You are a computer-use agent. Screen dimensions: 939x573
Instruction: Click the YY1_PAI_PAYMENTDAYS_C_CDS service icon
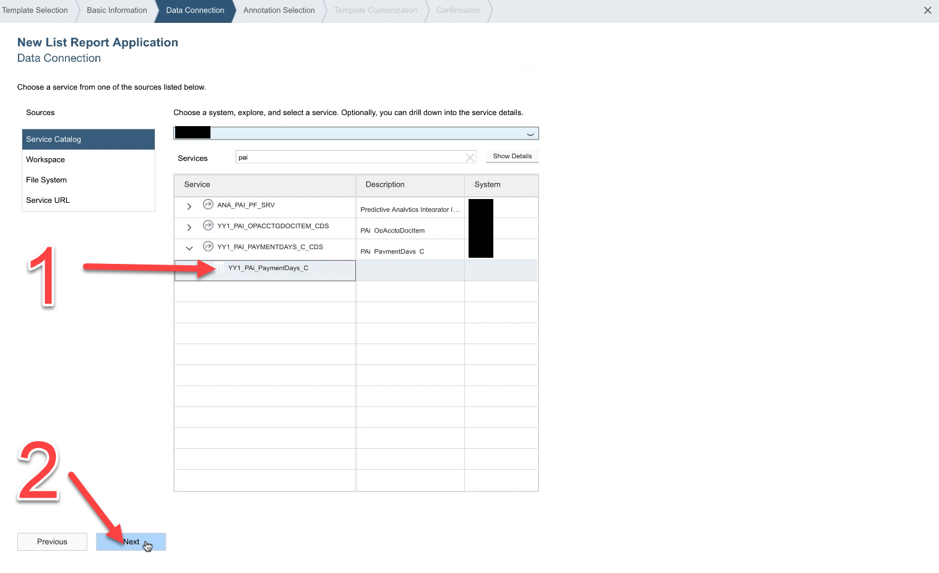click(x=209, y=247)
